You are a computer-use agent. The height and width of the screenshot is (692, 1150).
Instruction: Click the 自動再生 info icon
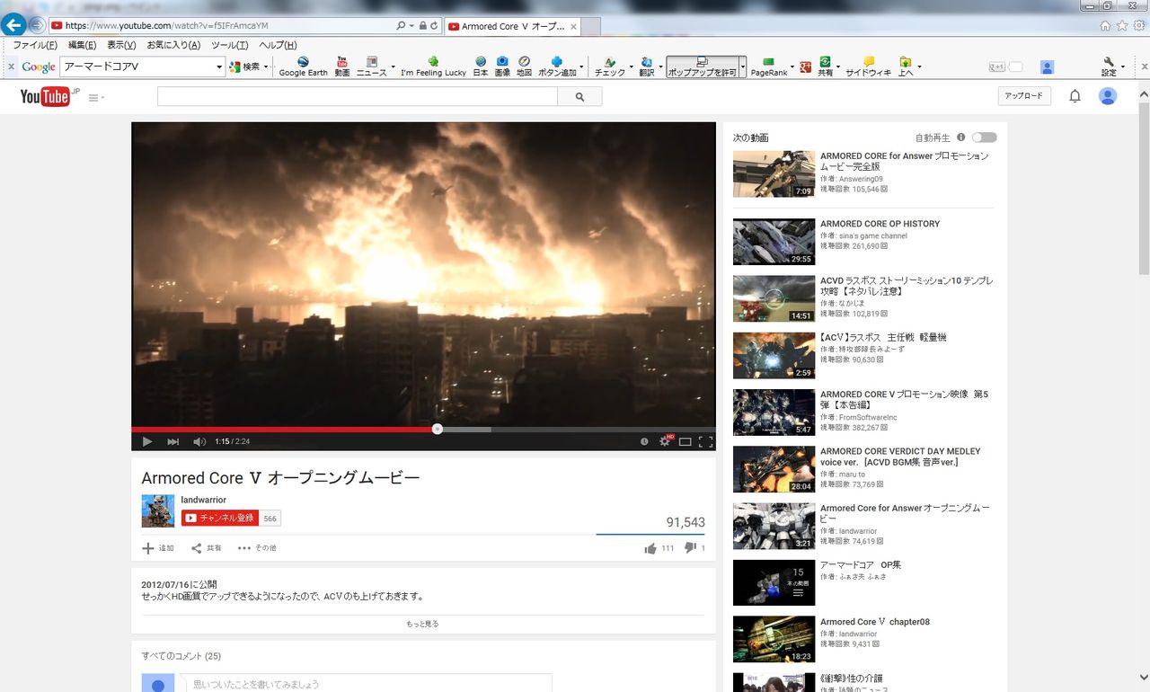(960, 138)
